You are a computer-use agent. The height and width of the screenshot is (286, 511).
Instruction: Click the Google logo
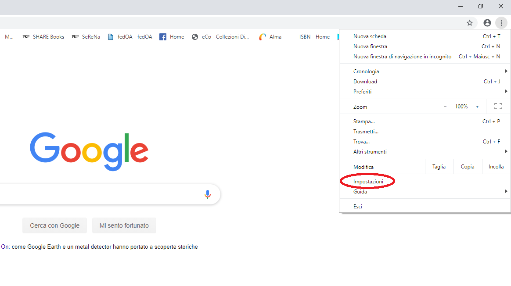click(89, 151)
